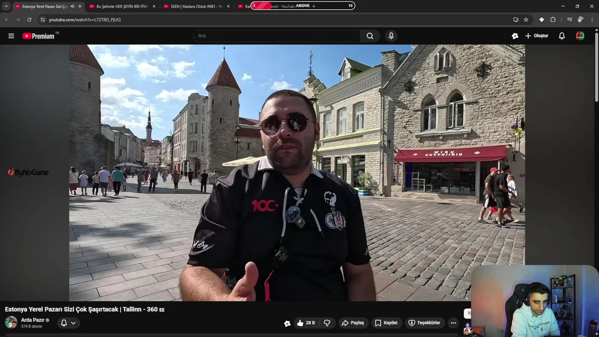Open Chrome three-dot menu
599x337 pixels.
(592, 20)
